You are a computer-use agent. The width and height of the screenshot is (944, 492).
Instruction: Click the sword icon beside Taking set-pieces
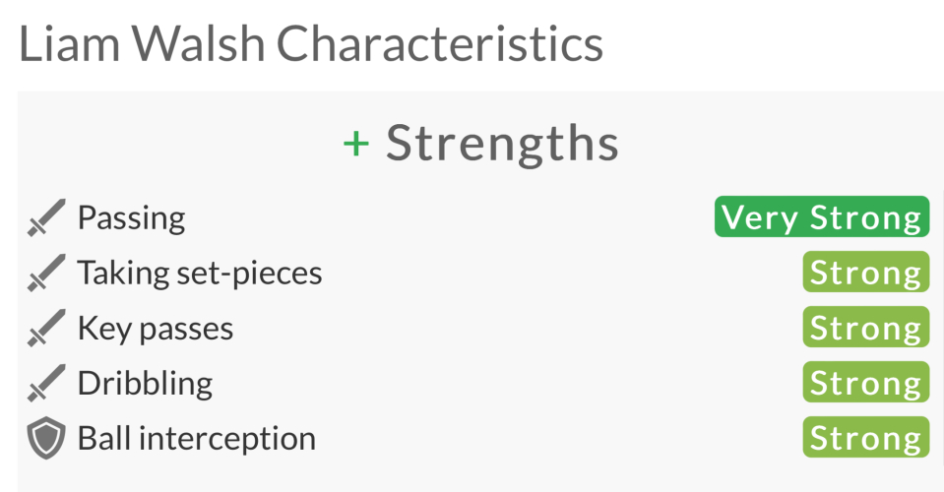pyautogui.click(x=45, y=273)
